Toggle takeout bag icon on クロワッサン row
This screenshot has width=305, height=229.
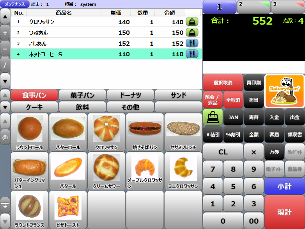[192, 22]
